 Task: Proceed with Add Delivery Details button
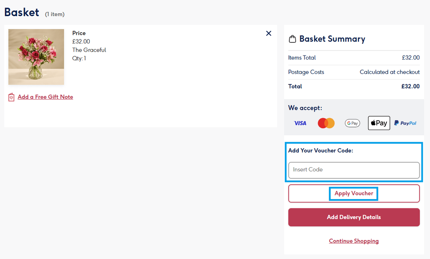coord(354,217)
